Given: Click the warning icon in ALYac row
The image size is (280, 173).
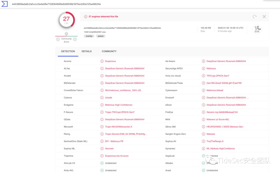Looking at the screenshot, I should tap(102, 68).
